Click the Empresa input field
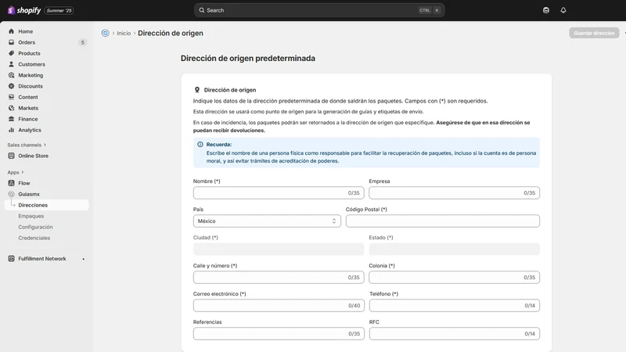 point(455,192)
